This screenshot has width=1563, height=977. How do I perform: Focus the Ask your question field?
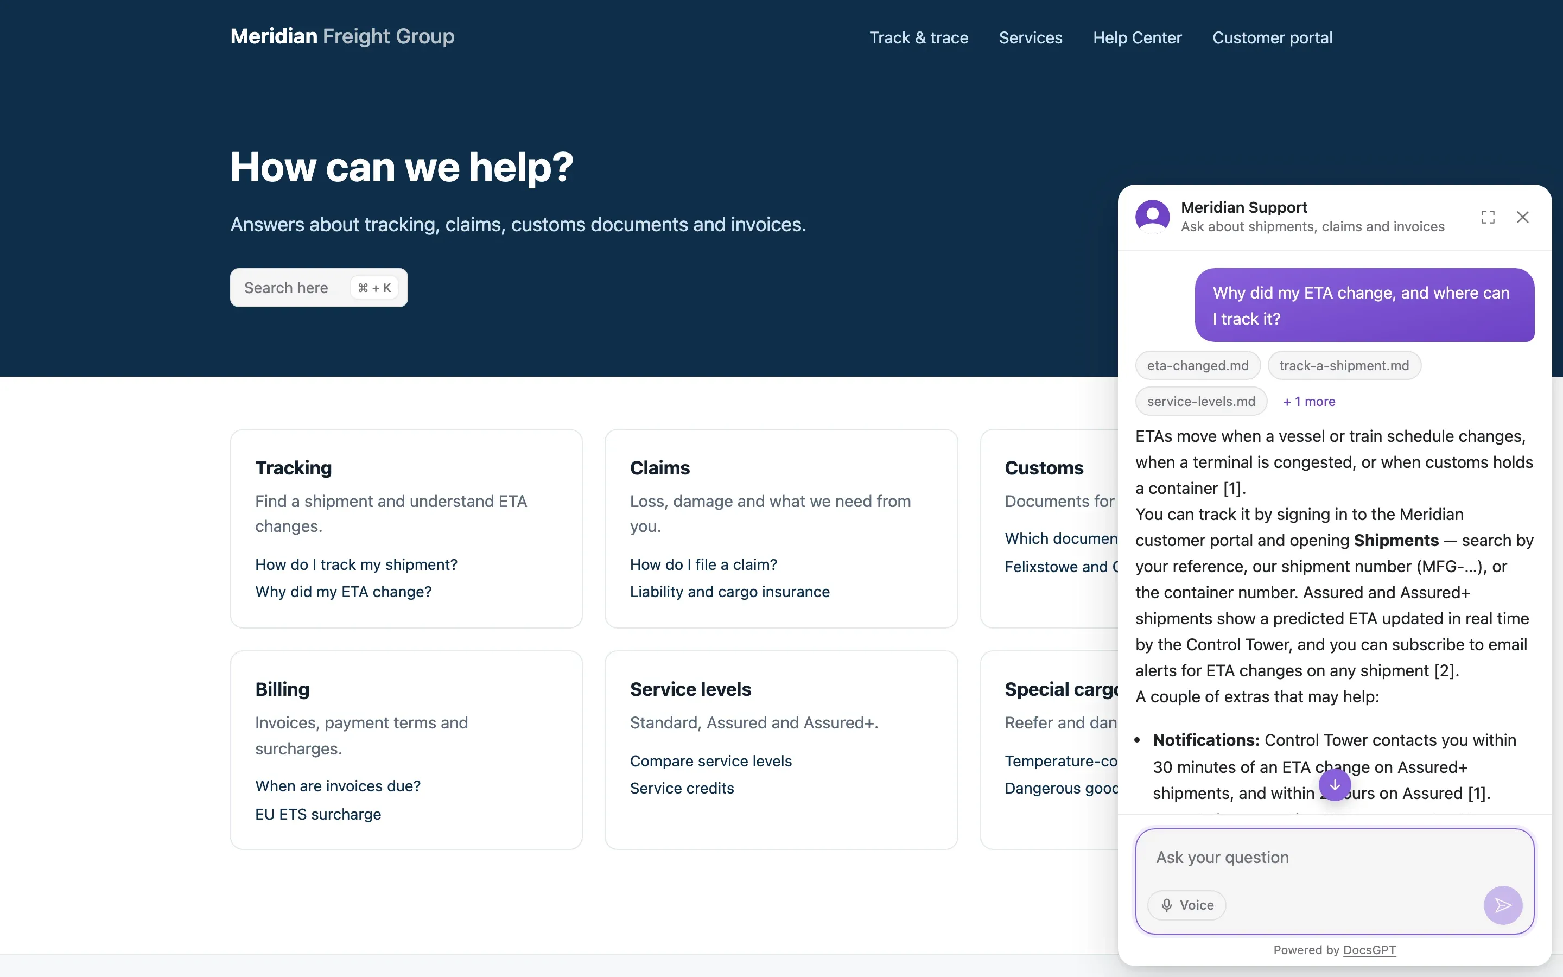(1335, 858)
